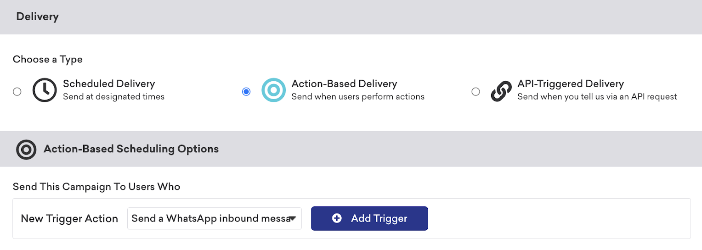702x250 pixels.
Task: Click the Add Trigger button
Action: [x=369, y=218]
